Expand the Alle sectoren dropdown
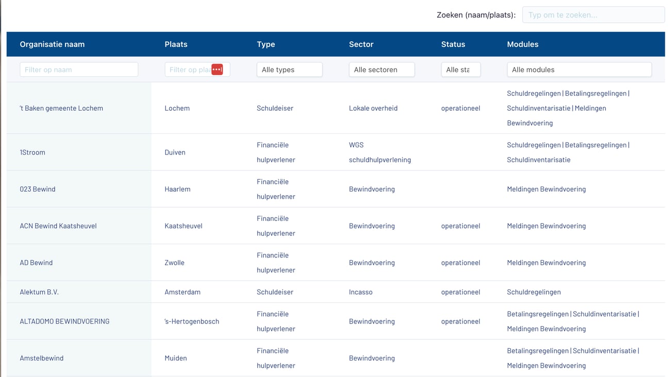Screen dimensions: 670x377 click(381, 70)
